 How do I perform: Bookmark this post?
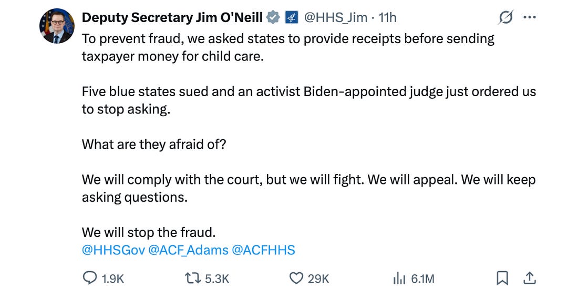[x=502, y=278]
